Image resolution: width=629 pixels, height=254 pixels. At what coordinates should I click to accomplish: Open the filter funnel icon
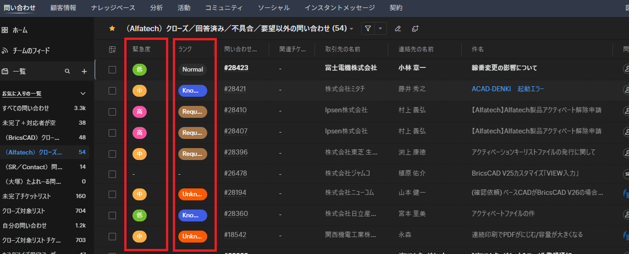coord(368,28)
